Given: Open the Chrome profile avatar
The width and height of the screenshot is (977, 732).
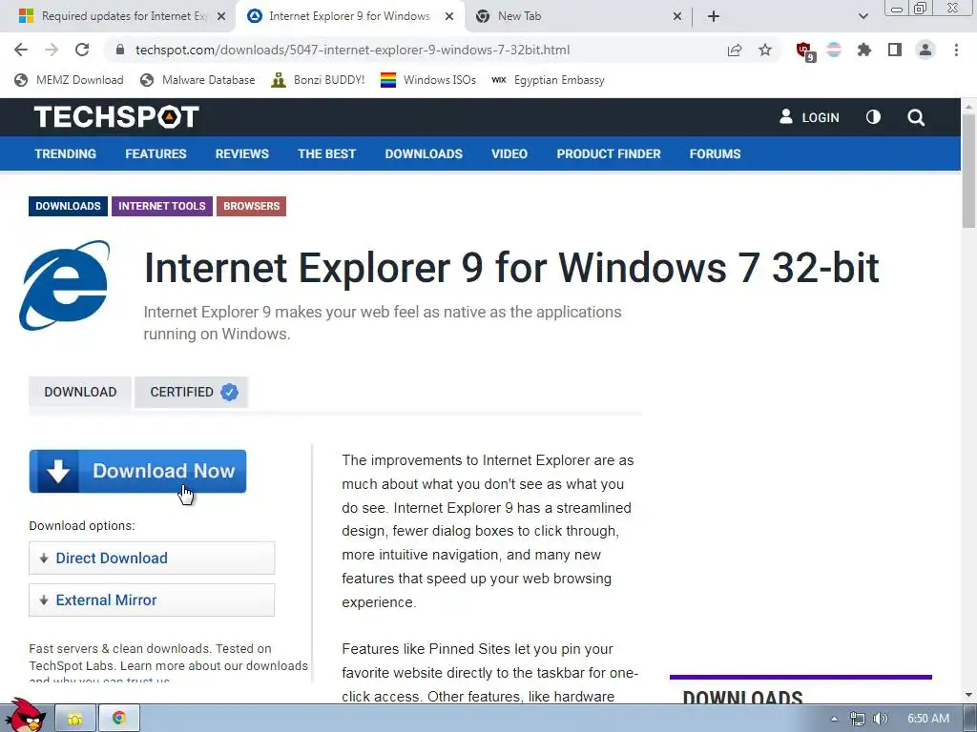Looking at the screenshot, I should (925, 50).
